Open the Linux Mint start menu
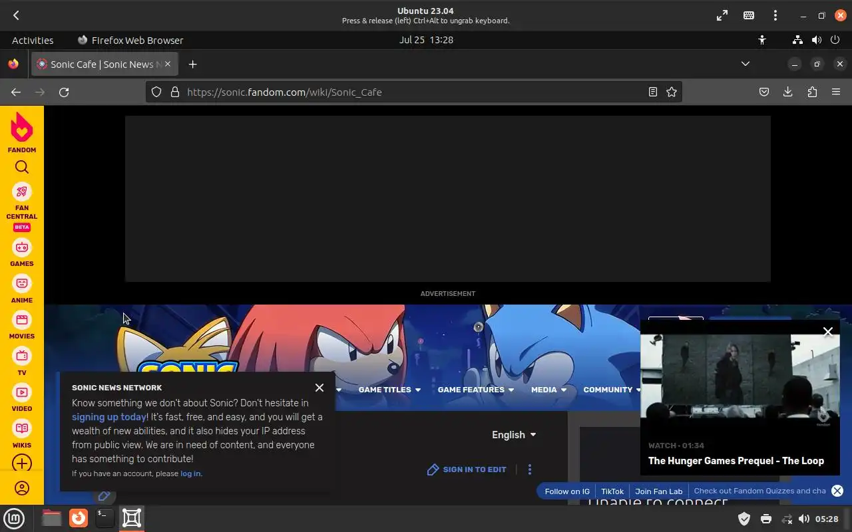Viewport: 852px width, 532px height. point(14,518)
